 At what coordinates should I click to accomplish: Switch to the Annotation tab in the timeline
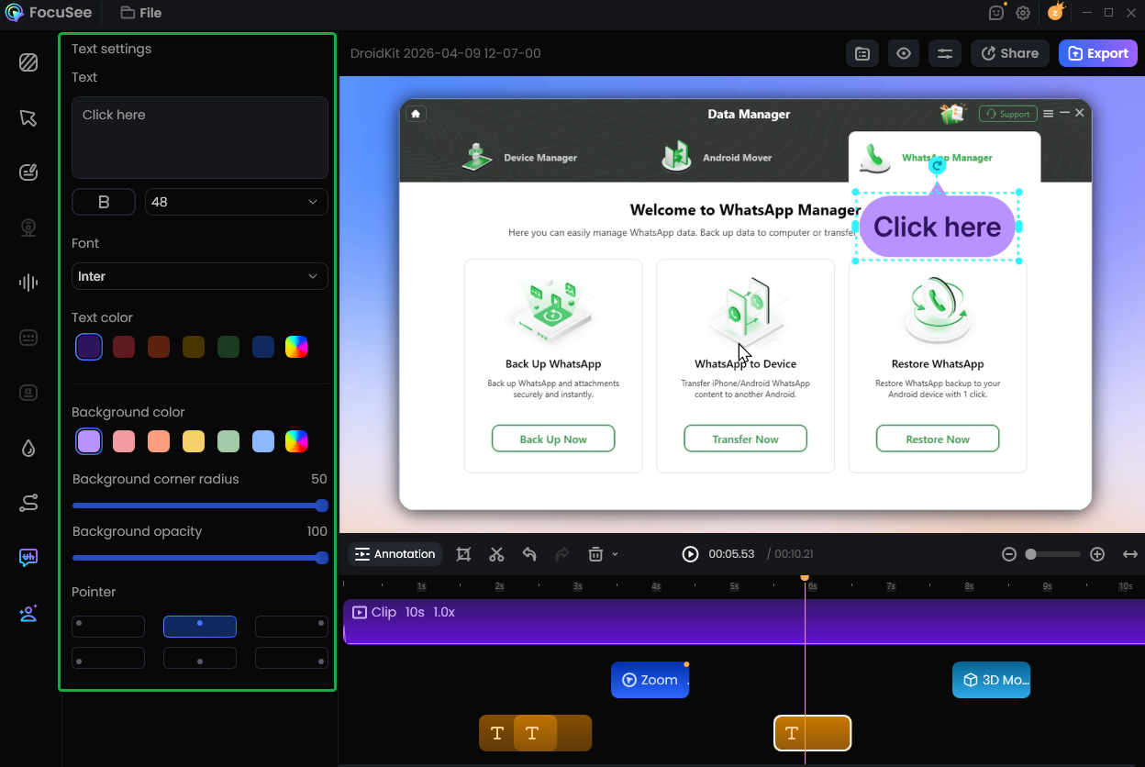[x=395, y=554]
